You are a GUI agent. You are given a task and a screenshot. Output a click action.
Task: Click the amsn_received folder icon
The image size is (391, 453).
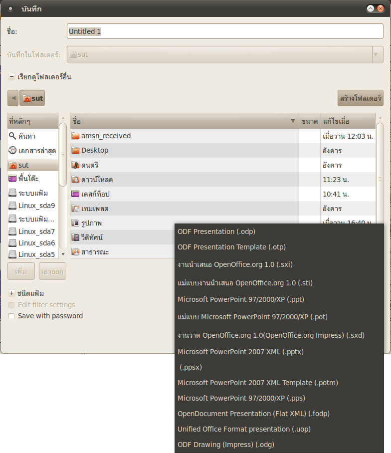tap(75, 136)
